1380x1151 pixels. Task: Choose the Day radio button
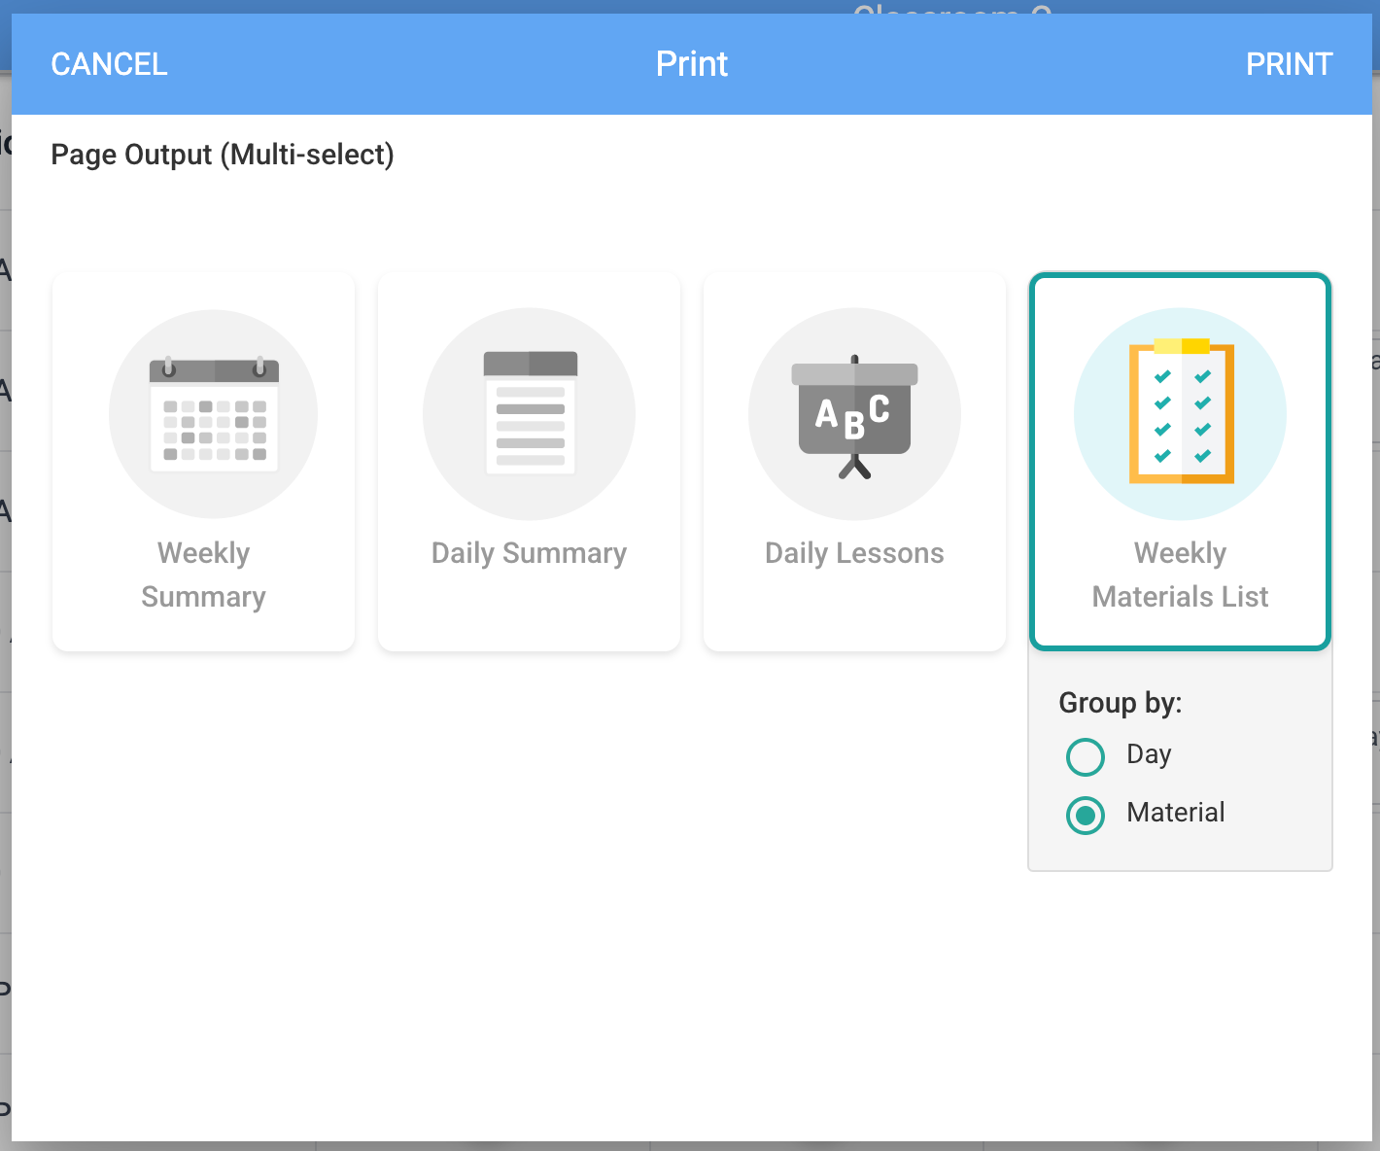pos(1086,756)
